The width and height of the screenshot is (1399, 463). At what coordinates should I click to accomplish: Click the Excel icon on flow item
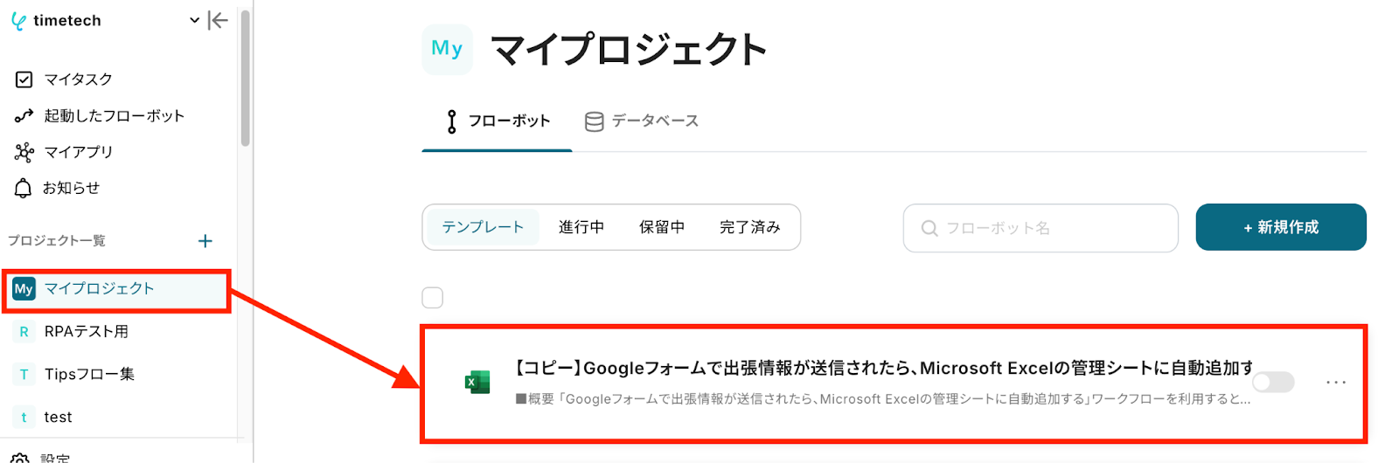tap(477, 383)
